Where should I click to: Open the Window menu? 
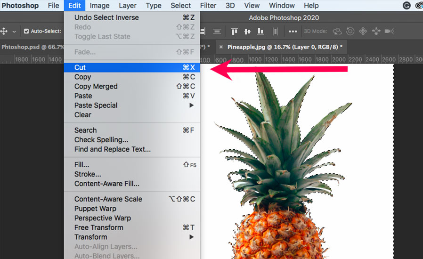coord(282,5)
